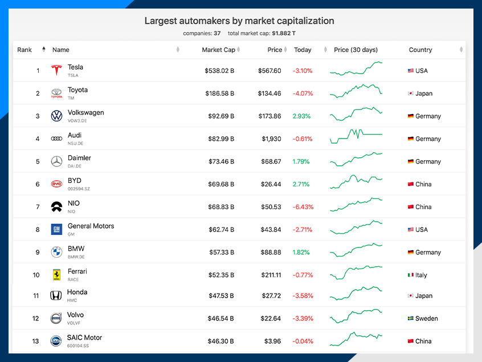Open the Ferrari company link
The width and height of the screenshot is (482, 362).
tap(77, 271)
